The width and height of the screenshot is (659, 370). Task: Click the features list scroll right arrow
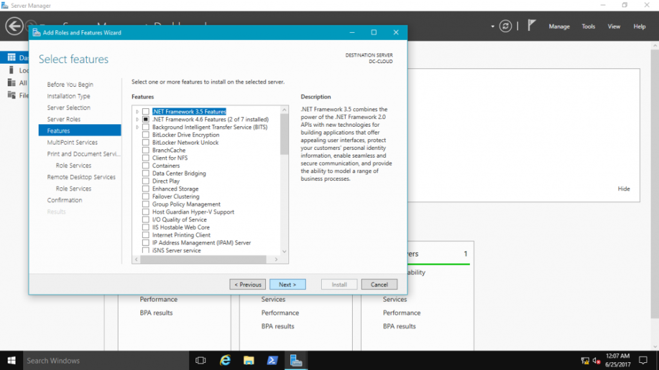tap(276, 259)
